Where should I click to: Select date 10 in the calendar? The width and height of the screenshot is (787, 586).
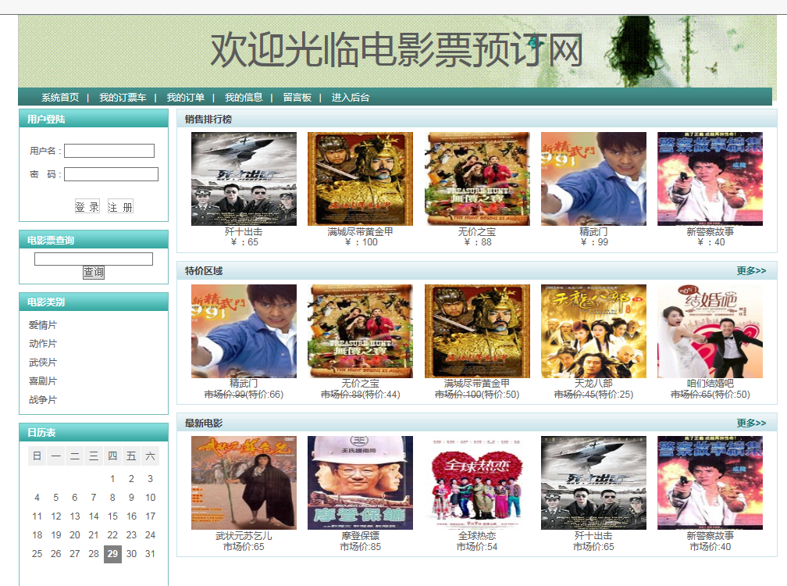click(x=150, y=498)
